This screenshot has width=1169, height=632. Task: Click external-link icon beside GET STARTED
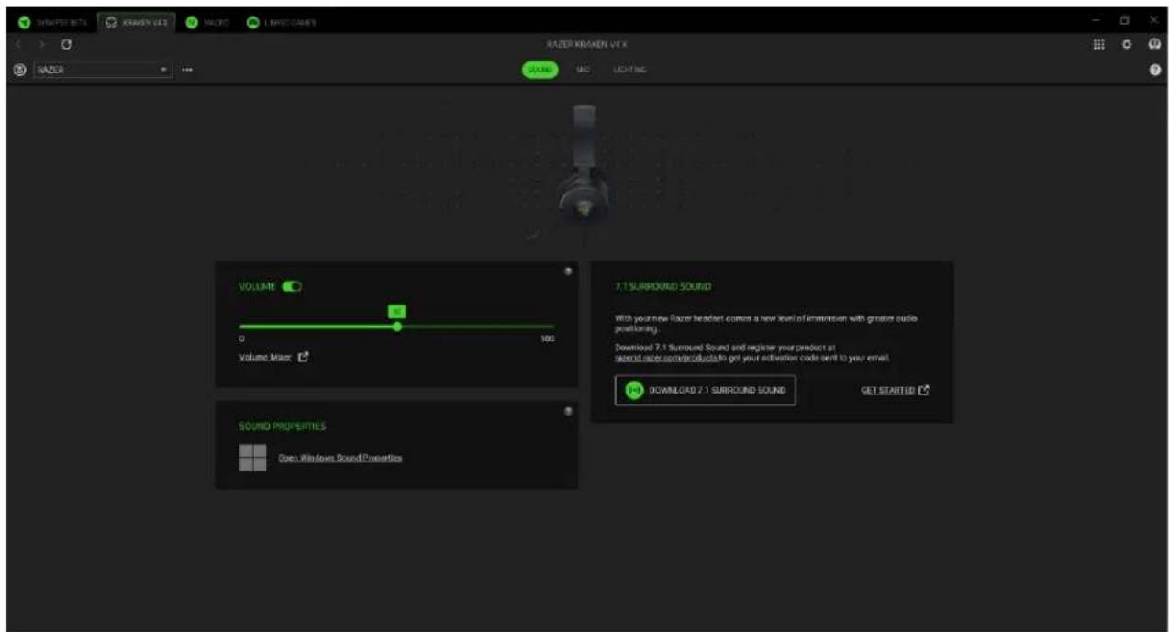pyautogui.click(x=924, y=390)
